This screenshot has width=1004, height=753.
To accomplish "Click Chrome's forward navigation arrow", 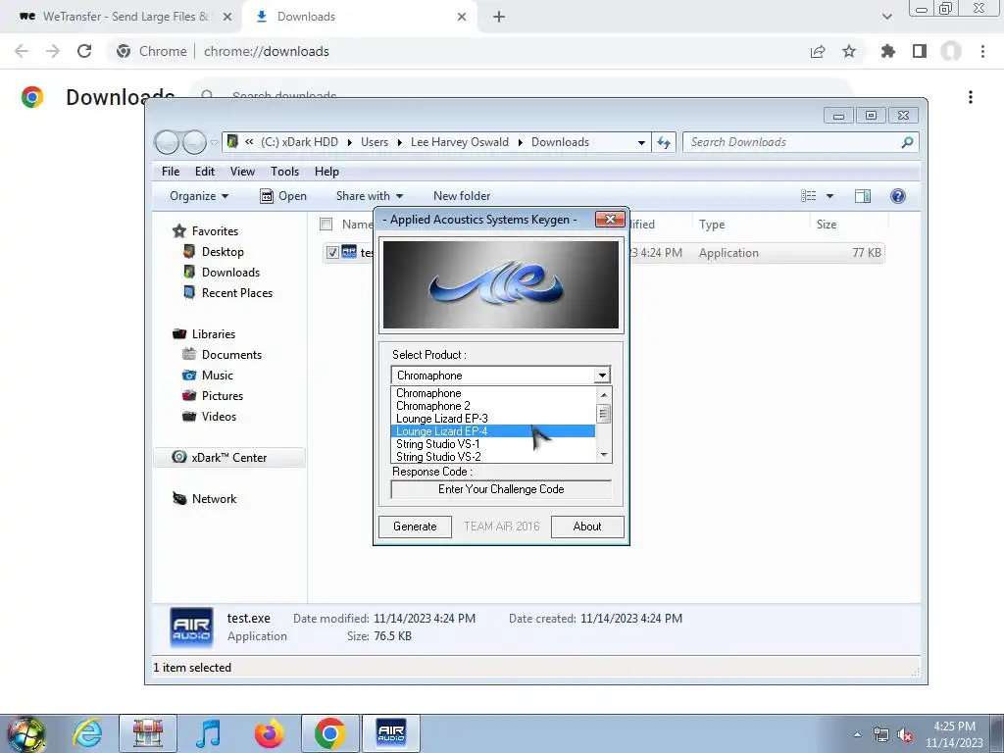I will coord(53,51).
